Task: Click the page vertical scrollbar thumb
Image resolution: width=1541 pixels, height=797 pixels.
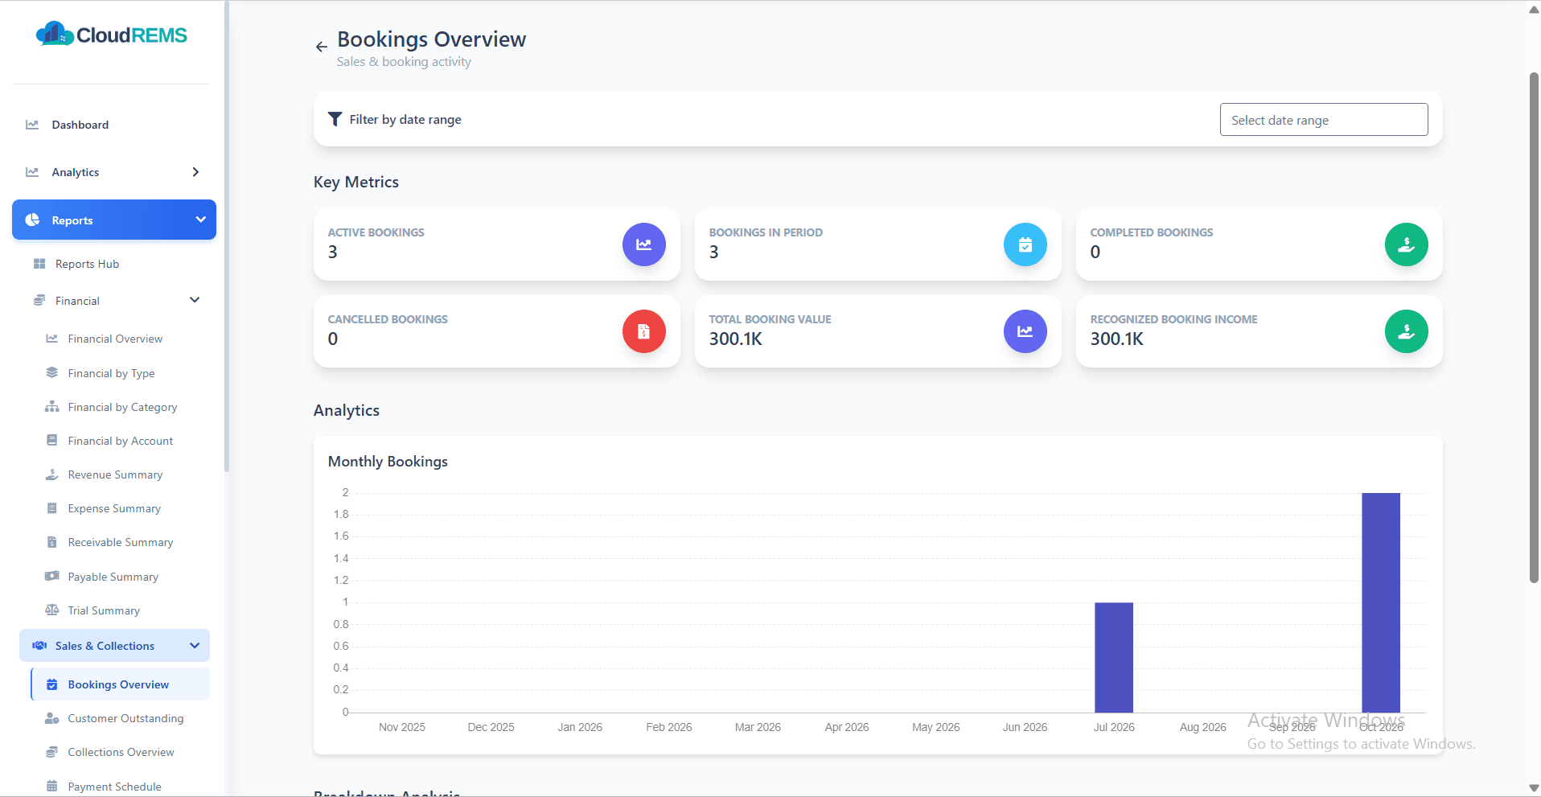Action: [1534, 327]
